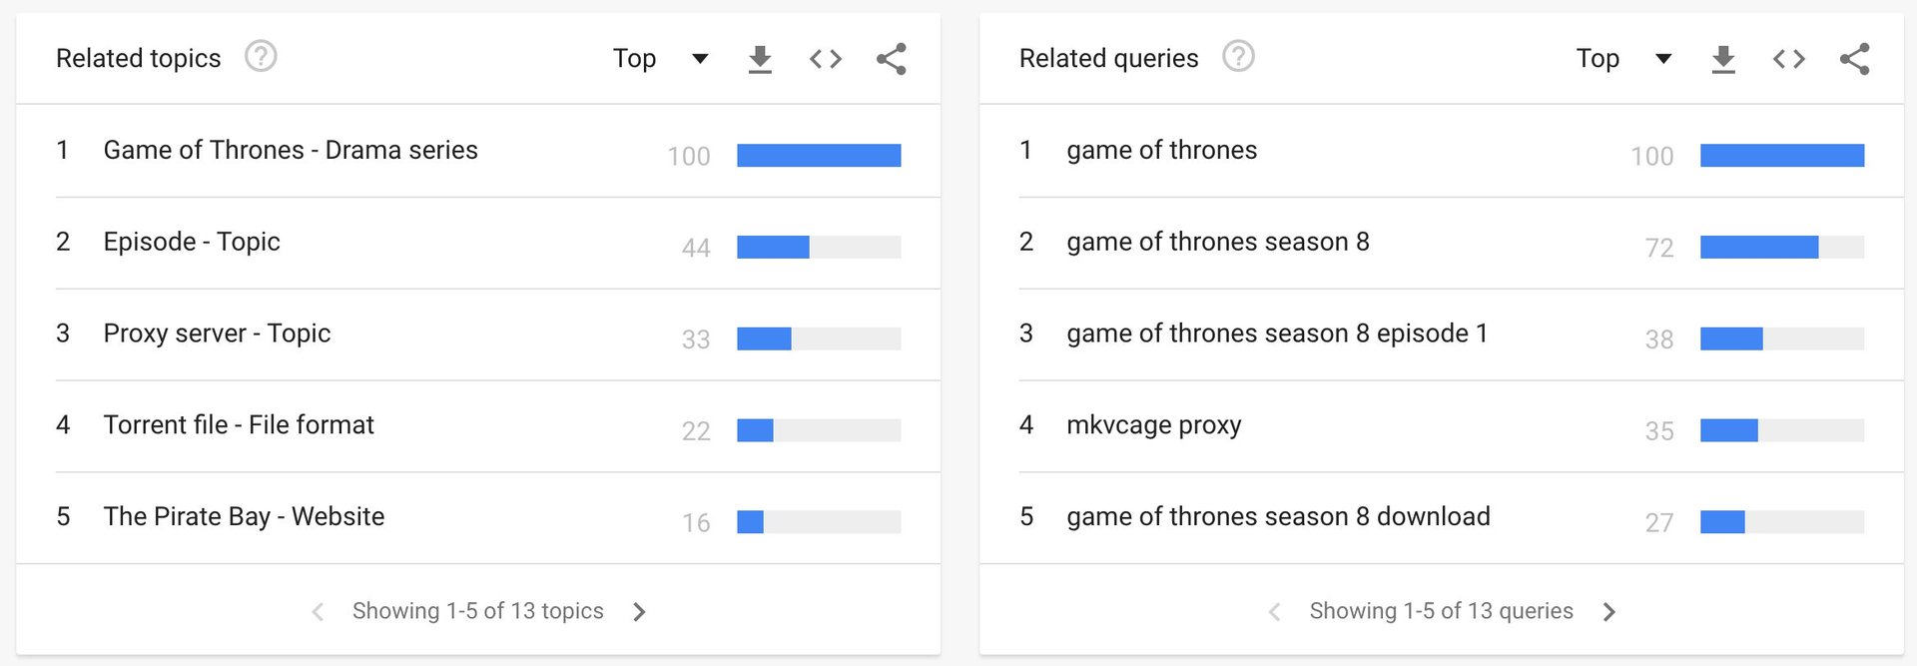Click The Pirate Bay interest bar
This screenshot has width=1917, height=666.
point(819,522)
